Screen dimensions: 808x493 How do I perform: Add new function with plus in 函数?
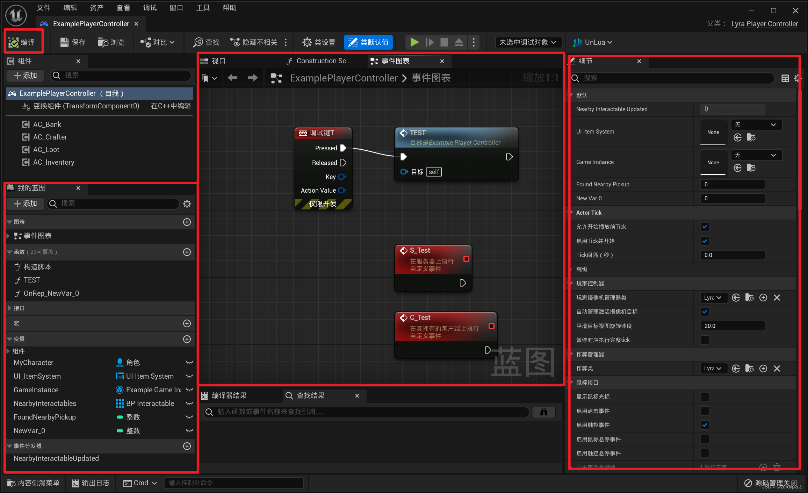(187, 252)
